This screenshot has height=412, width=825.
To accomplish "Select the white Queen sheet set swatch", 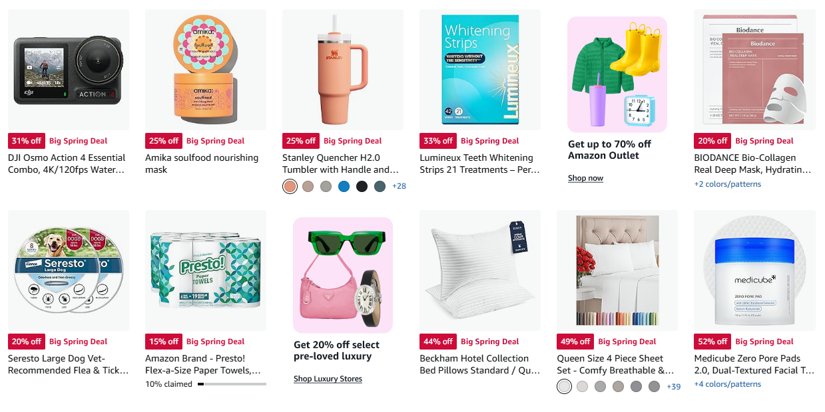I will pyautogui.click(x=564, y=386).
